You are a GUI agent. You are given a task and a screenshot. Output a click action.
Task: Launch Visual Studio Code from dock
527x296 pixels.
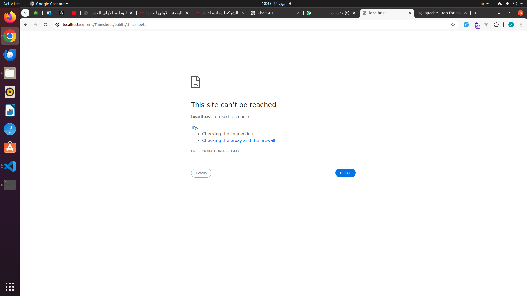[10, 166]
